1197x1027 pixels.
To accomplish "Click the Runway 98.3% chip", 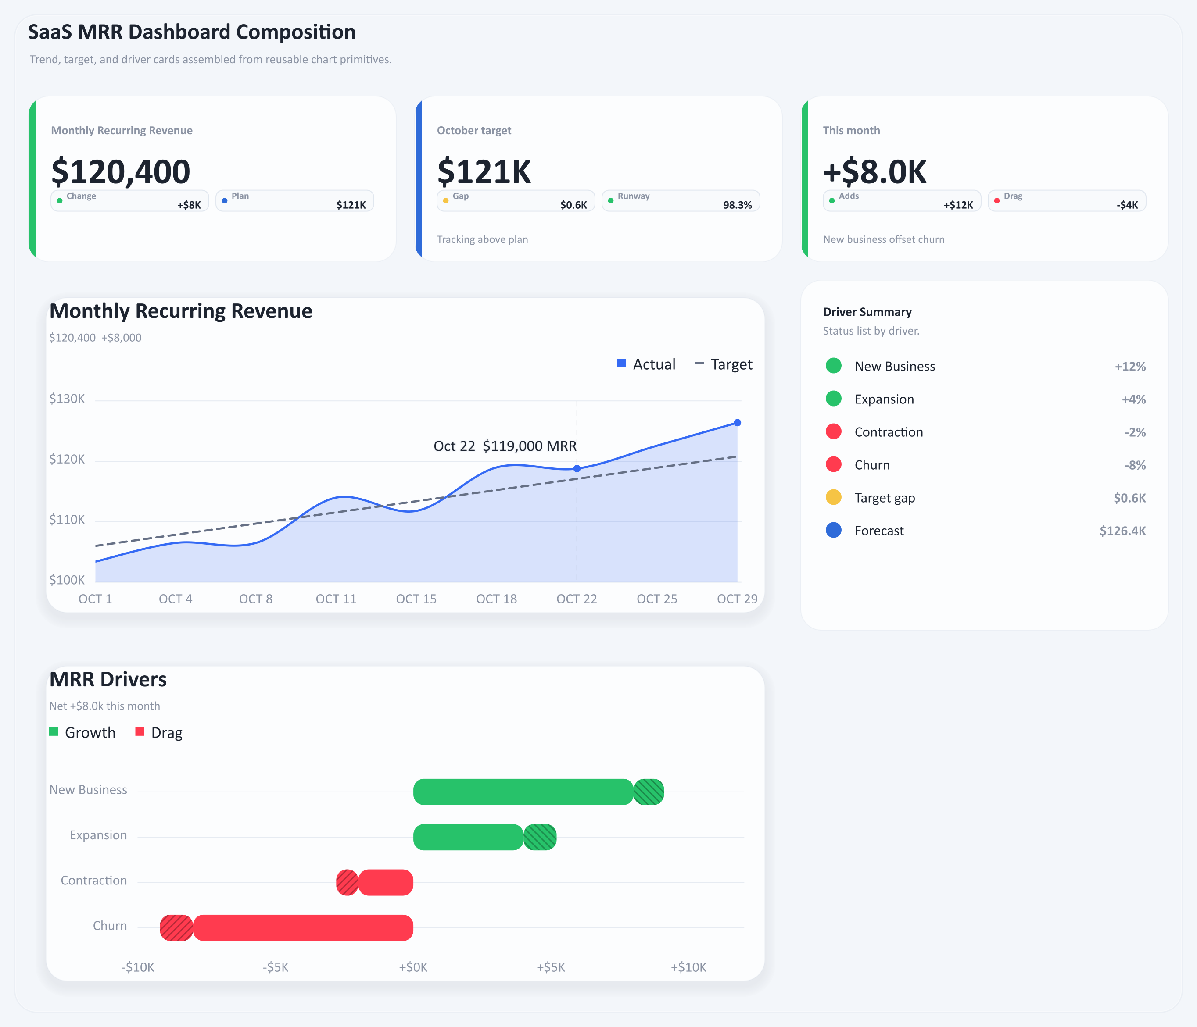I will click(x=681, y=201).
